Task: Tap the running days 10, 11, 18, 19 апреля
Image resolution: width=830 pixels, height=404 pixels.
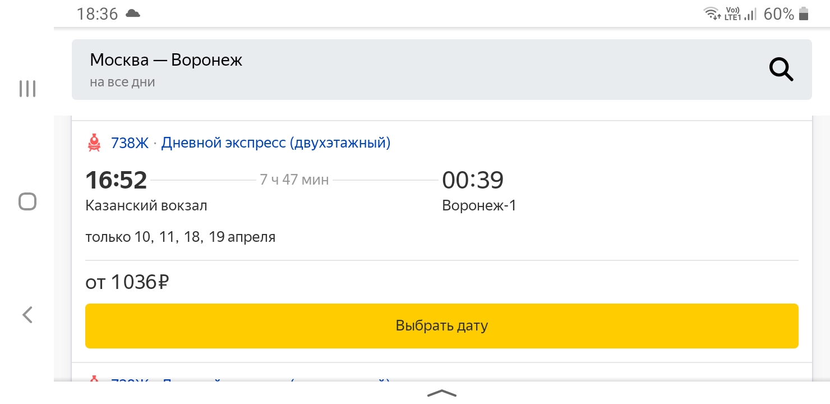Action: pyautogui.click(x=180, y=237)
